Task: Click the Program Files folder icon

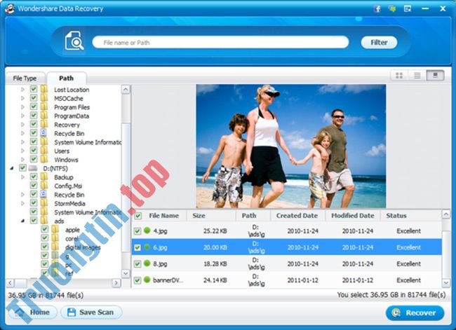Action: point(44,106)
